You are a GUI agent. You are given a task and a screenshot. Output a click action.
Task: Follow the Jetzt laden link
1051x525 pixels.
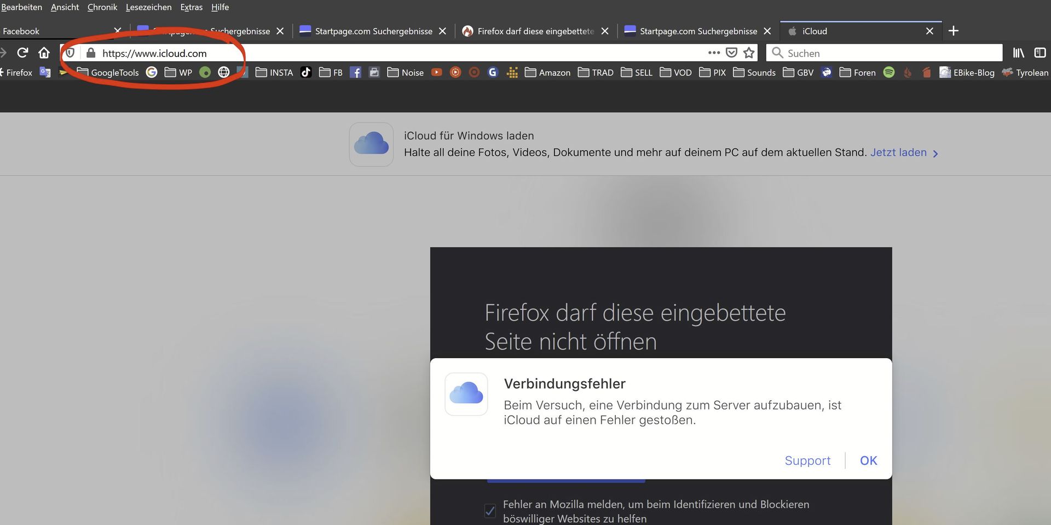[x=904, y=153]
